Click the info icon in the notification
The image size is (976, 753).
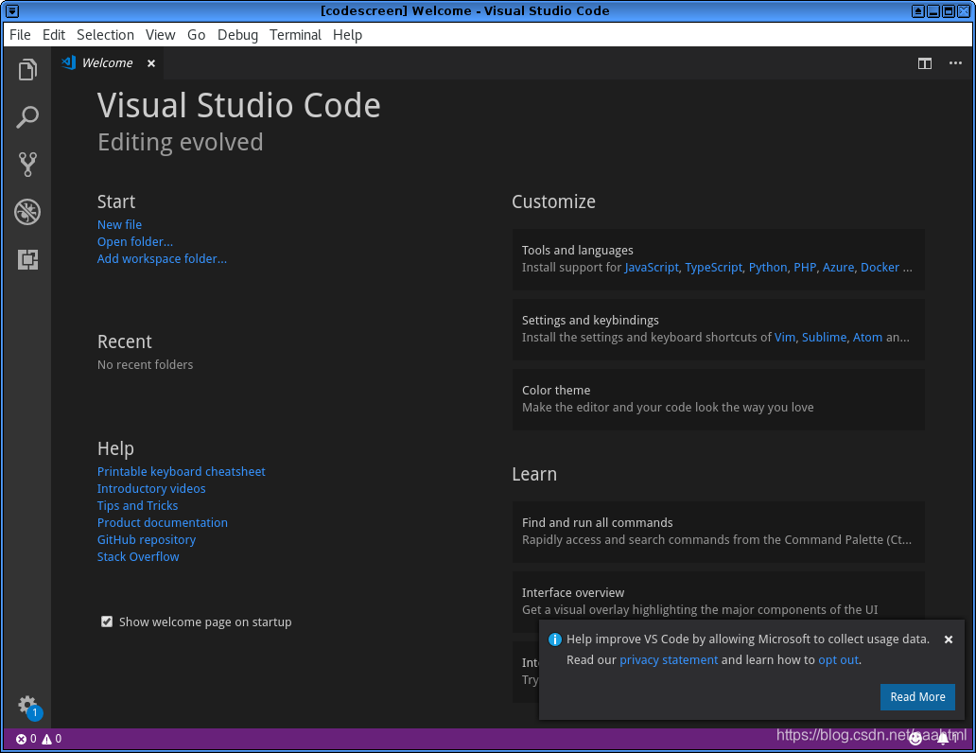(554, 639)
